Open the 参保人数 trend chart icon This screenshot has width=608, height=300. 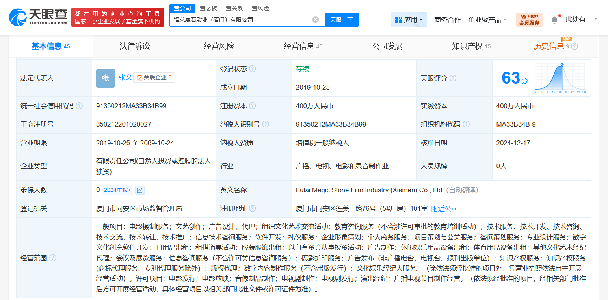point(140,190)
